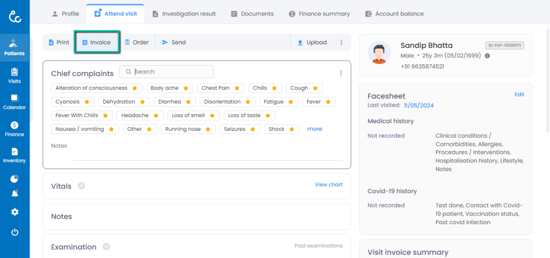Open the Patients section in sidebar
The width and height of the screenshot is (550, 258).
pos(15,48)
